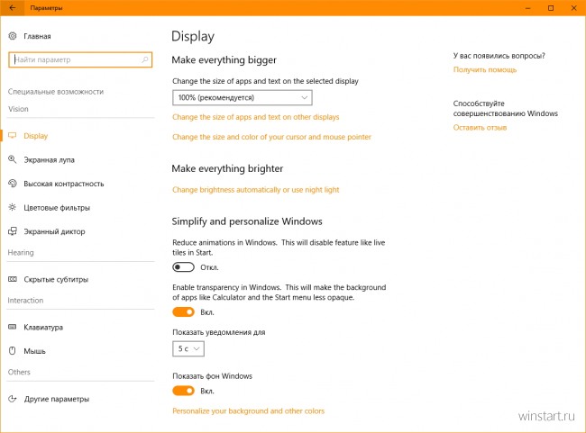The image size is (586, 433).
Task: Click the Мышь mouse icon
Action: click(x=13, y=351)
